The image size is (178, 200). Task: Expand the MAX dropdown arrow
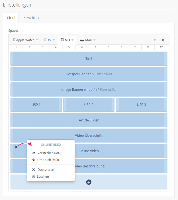click(x=95, y=40)
